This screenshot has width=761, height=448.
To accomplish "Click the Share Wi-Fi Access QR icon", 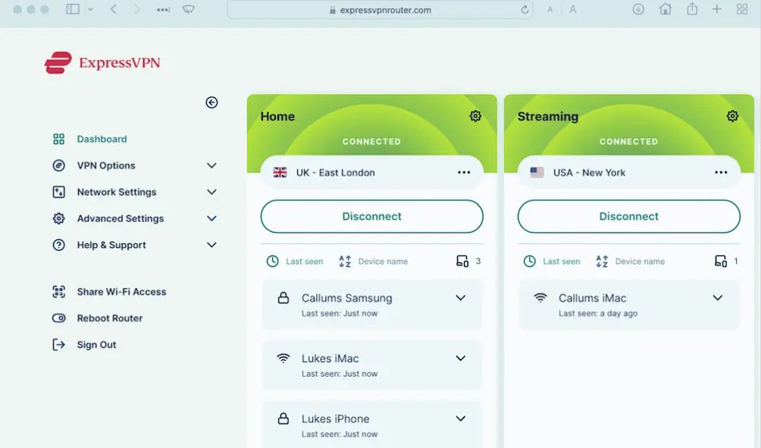I will pos(58,292).
